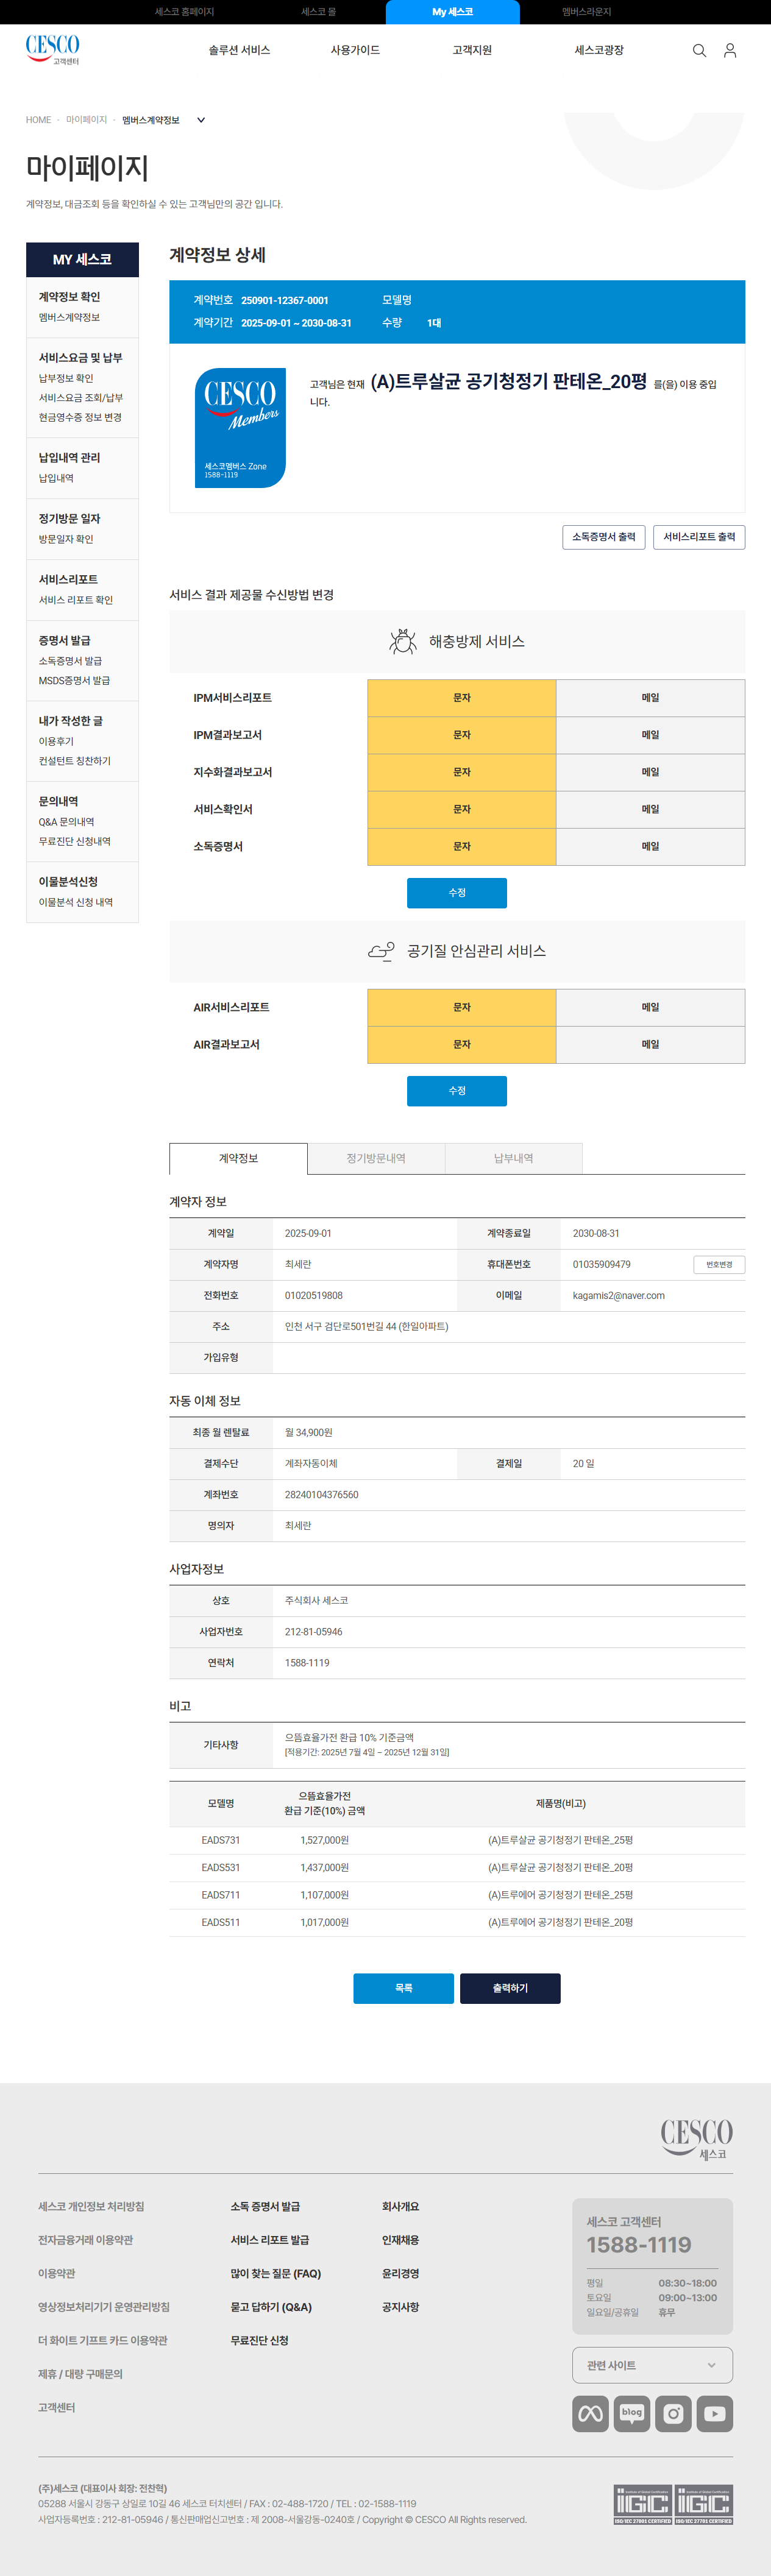
Task: Open the blog icon in footer
Action: [632, 2413]
